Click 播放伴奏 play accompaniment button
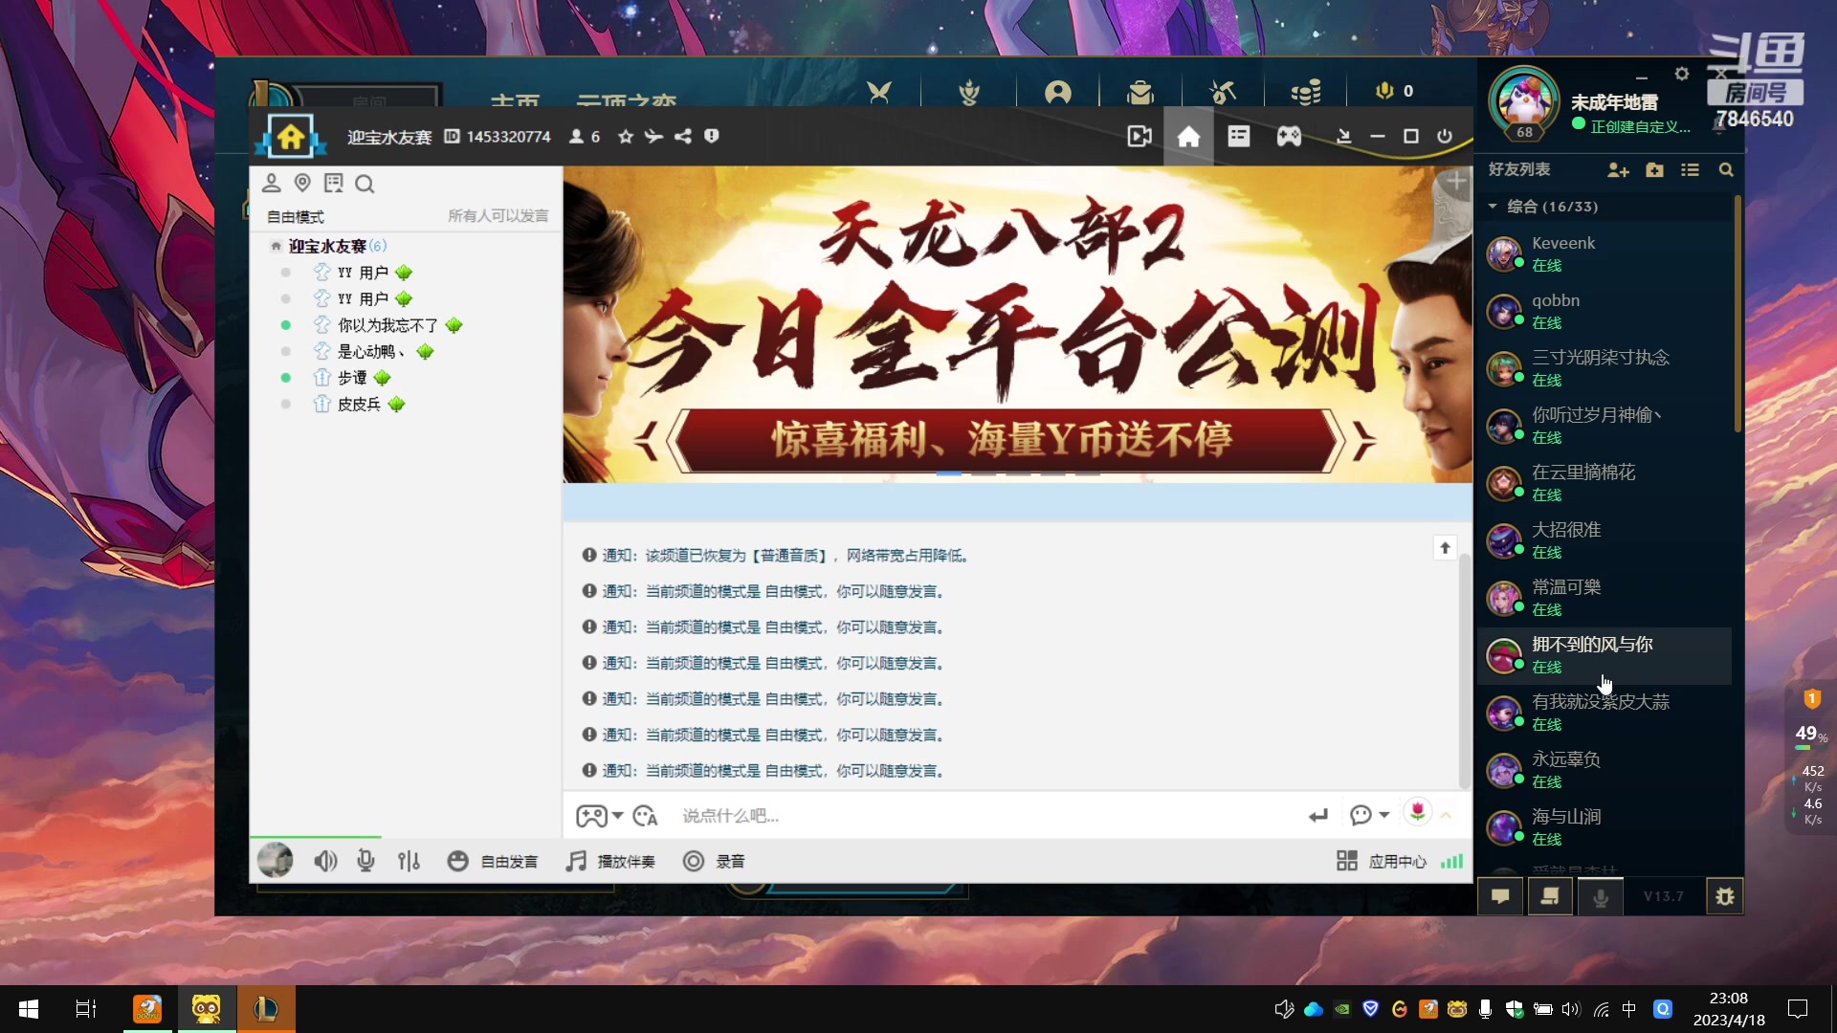Viewport: 1837px width, 1033px height. (x=610, y=862)
